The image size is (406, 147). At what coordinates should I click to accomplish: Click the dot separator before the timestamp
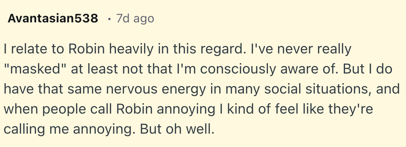coord(109,19)
